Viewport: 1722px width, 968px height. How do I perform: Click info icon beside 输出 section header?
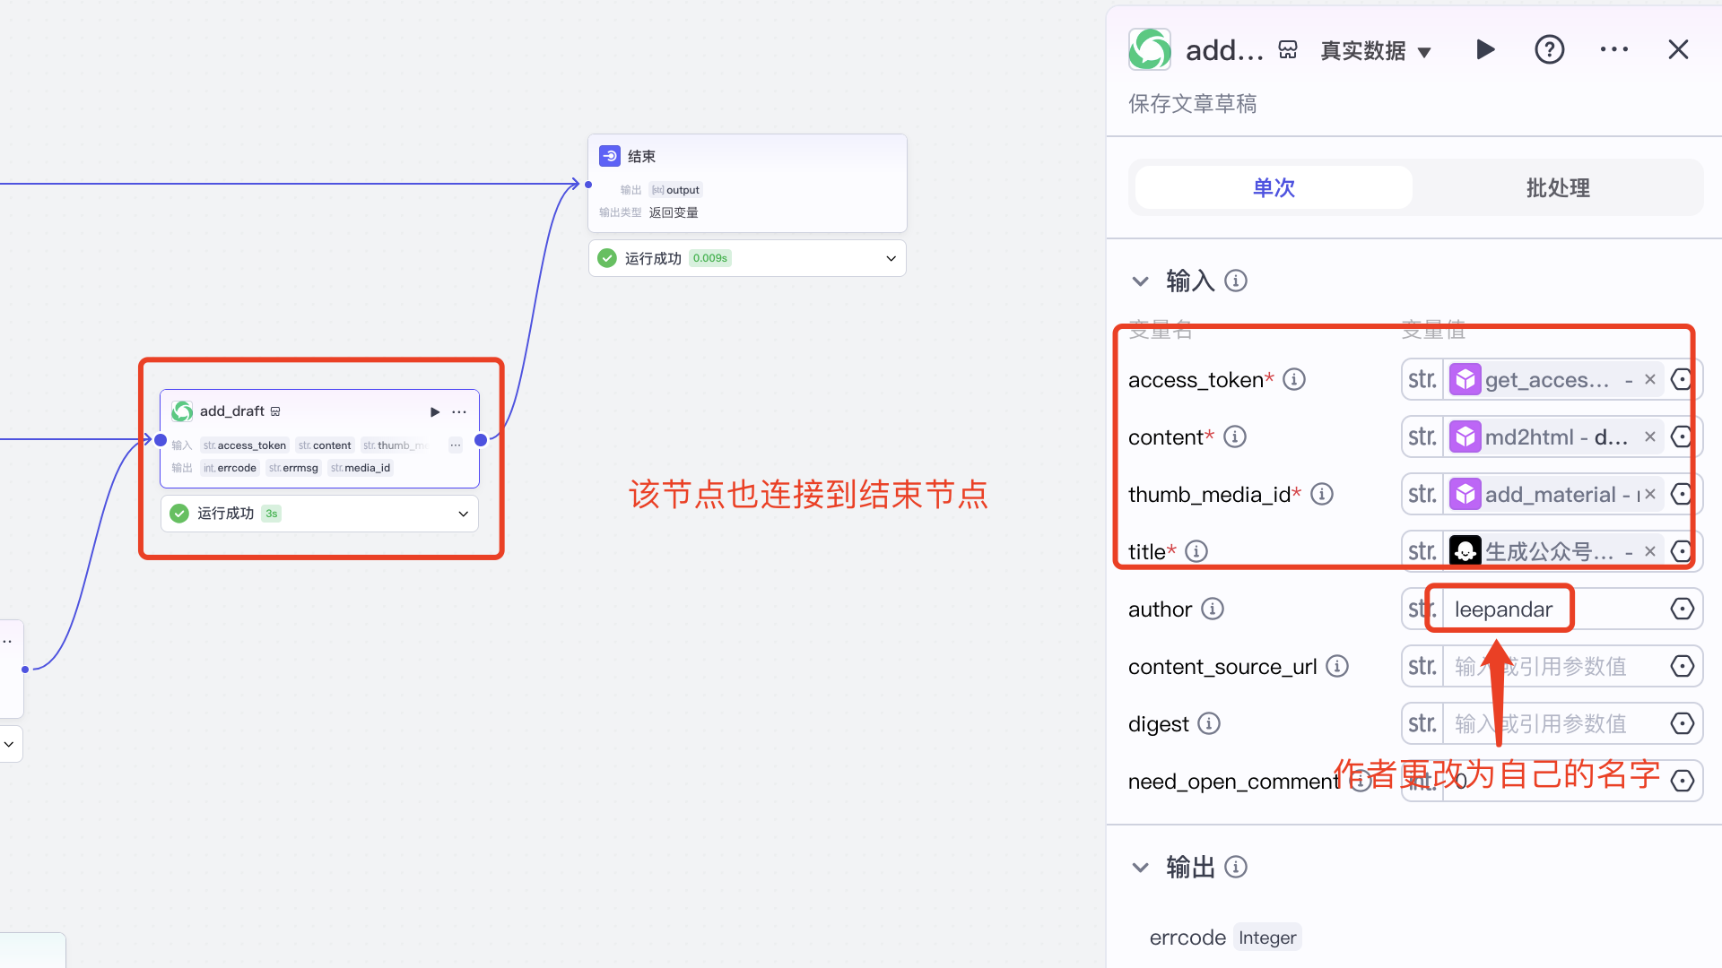click(x=1236, y=867)
